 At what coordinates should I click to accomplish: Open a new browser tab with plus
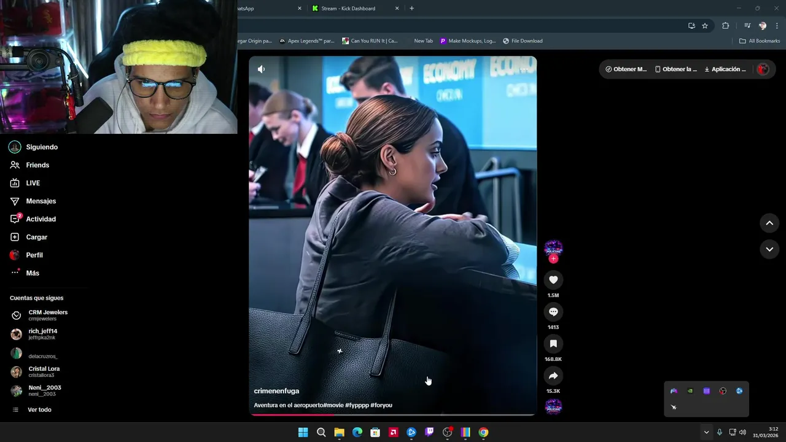(x=411, y=9)
